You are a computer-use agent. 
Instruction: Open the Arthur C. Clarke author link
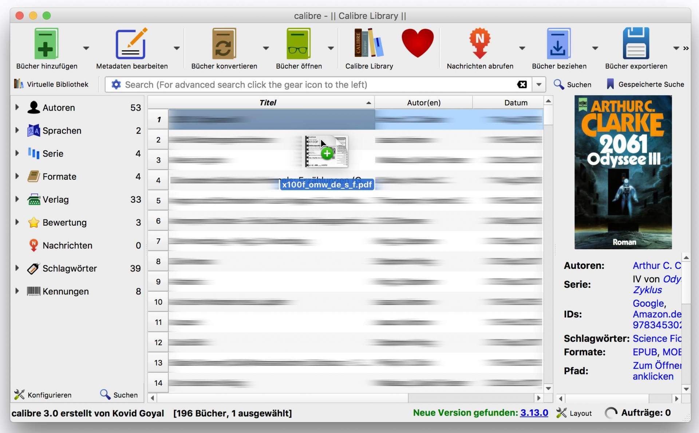click(x=657, y=265)
